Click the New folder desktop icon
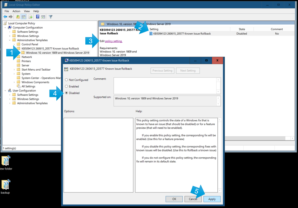Screen dimensions: 298x208 point(6,161)
